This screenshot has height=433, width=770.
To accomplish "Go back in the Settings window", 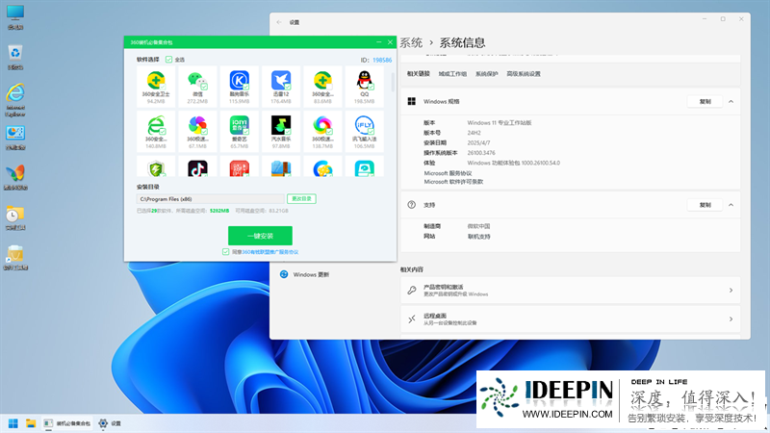I will pos(279,22).
